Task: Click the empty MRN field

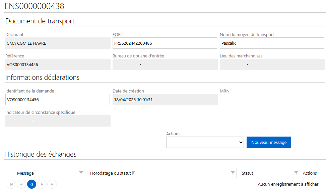Action: [x=272, y=100]
